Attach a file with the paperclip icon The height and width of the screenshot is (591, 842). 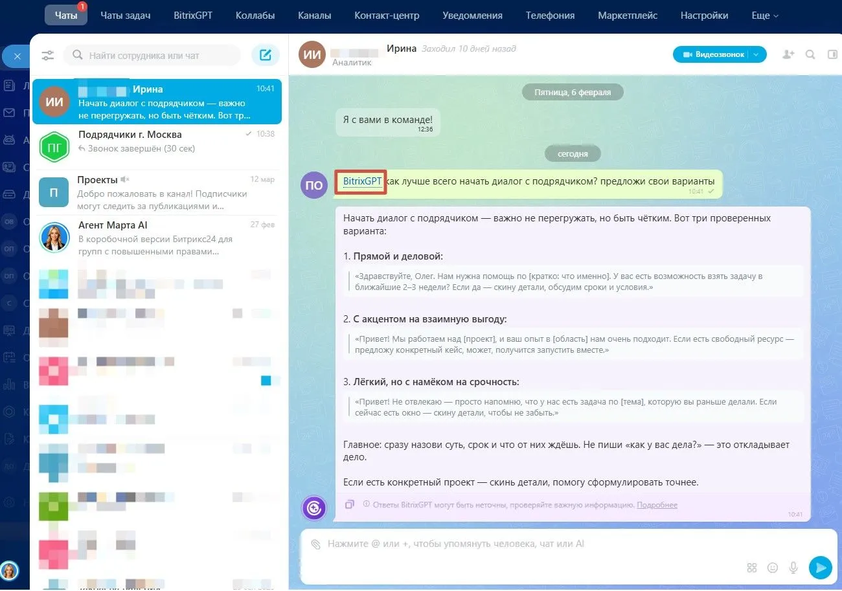(x=315, y=544)
